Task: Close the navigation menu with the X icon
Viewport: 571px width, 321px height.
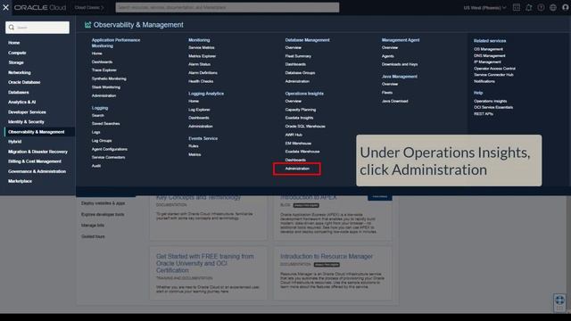Action: pos(5,7)
